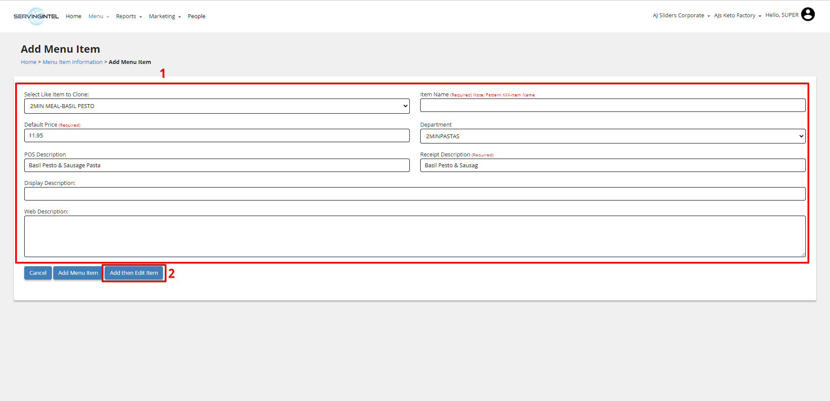Open AJ Sliders Corporate selector
The height and width of the screenshot is (401, 830).
(681, 16)
